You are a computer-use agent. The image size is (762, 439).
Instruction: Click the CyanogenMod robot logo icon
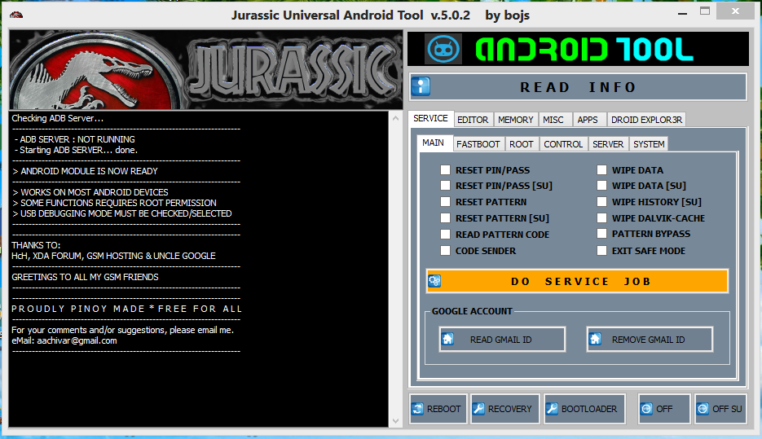pos(443,49)
